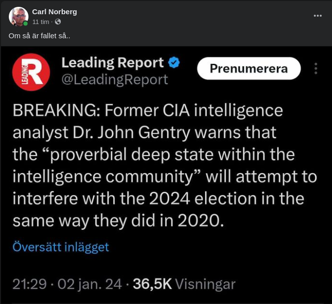Open Carl Norberg's profile picture
This screenshot has width=332, height=304.
pyautogui.click(x=18, y=17)
